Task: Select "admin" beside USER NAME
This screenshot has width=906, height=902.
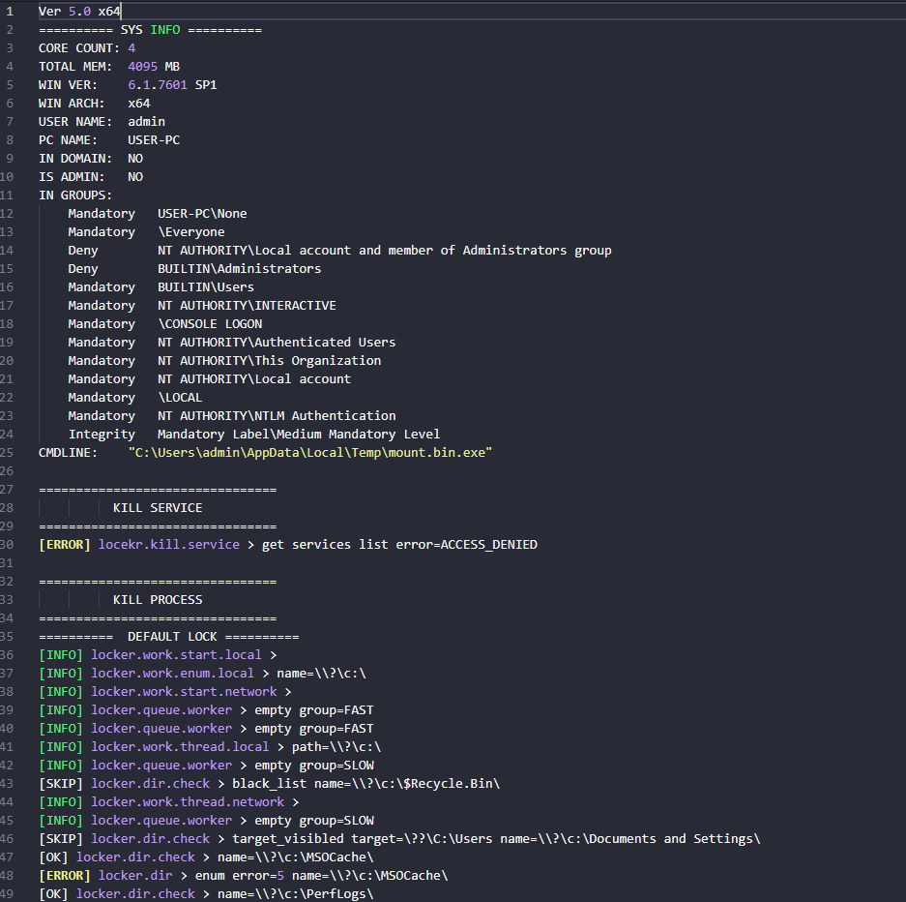Action: 147,122
